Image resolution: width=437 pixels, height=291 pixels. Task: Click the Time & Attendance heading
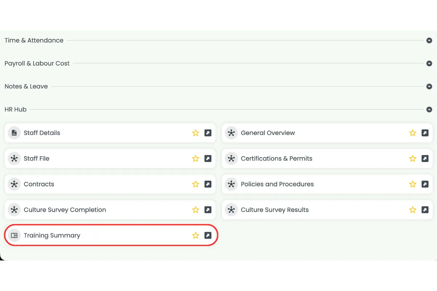click(x=34, y=40)
